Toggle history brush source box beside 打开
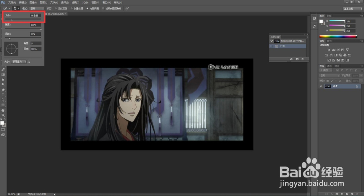This screenshot has height=196, width=364. [272, 46]
